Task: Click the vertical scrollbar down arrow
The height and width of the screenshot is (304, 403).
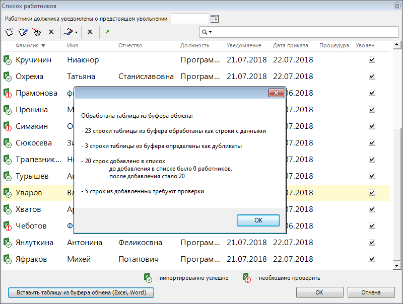Action: [397, 265]
